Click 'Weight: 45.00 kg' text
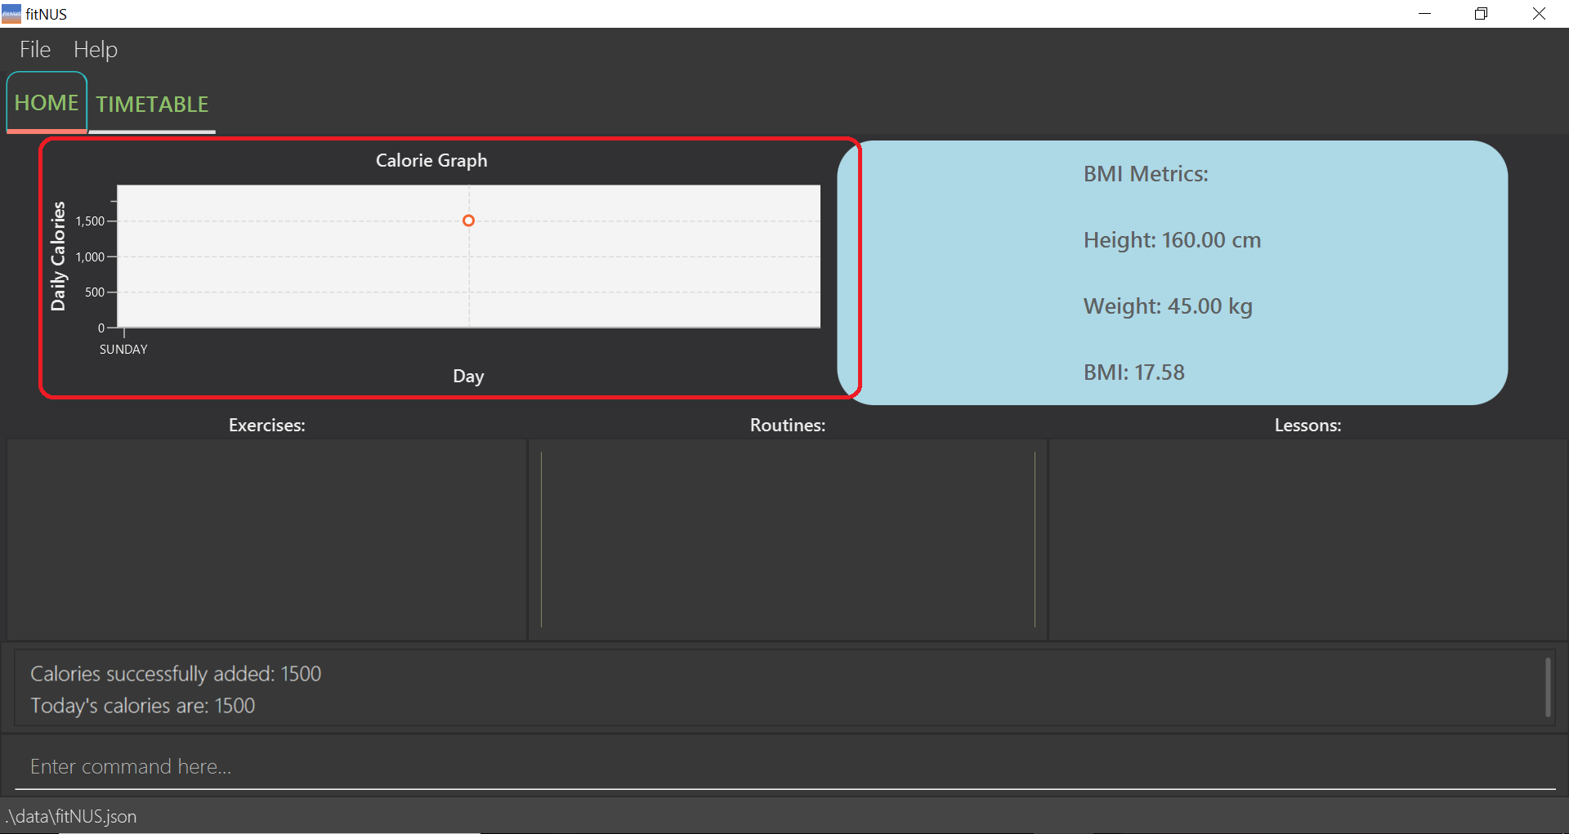 (1168, 306)
